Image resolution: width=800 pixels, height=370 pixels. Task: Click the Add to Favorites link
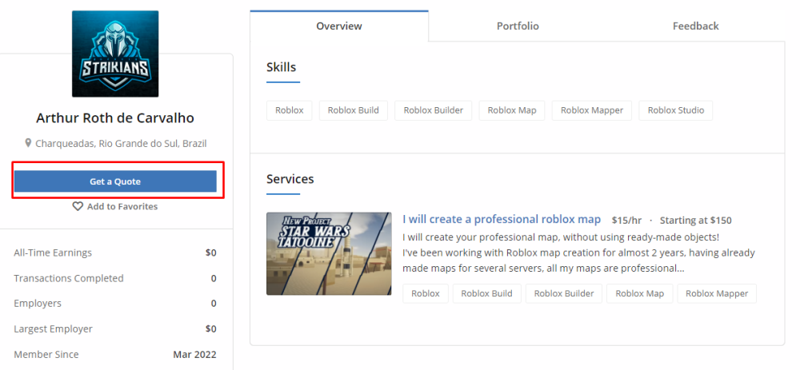click(x=114, y=206)
